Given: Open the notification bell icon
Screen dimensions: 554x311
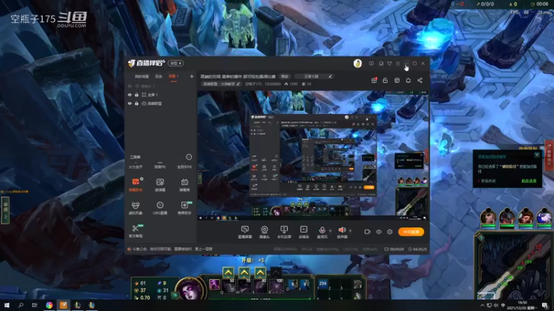Looking at the screenshot, I should pos(408,80).
